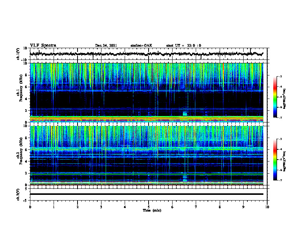The width and height of the screenshot is (301, 232).
Task: Click the ch.3 flat thick black trace
Action: [146, 194]
